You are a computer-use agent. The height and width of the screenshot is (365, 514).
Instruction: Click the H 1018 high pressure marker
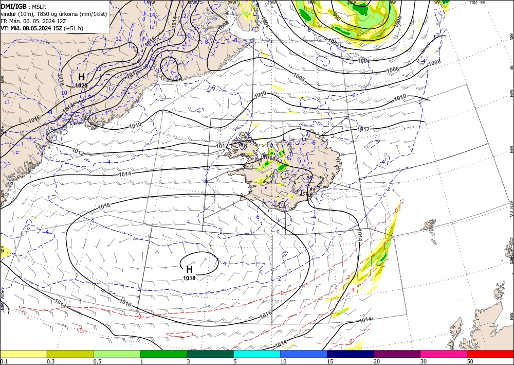tap(189, 273)
